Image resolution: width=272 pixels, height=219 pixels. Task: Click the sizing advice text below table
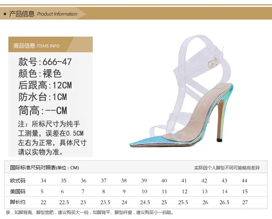point(90,212)
